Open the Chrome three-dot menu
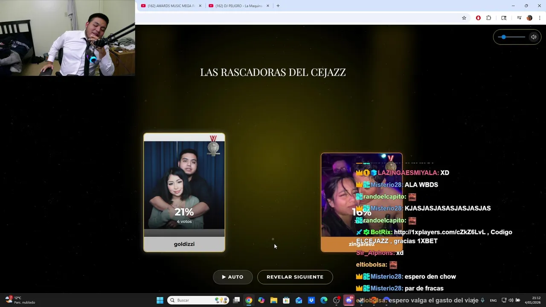 pyautogui.click(x=540, y=18)
